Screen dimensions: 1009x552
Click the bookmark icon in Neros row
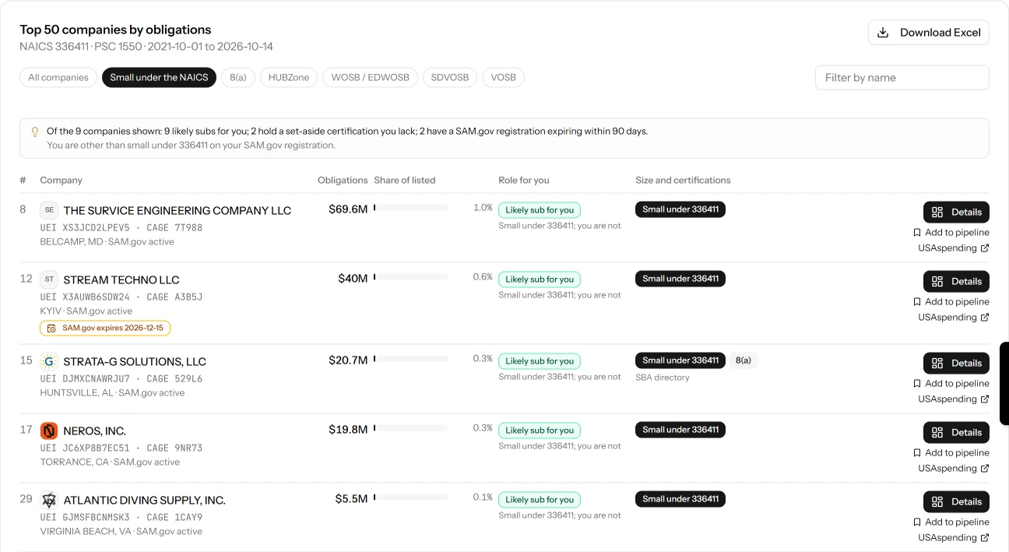(x=917, y=453)
